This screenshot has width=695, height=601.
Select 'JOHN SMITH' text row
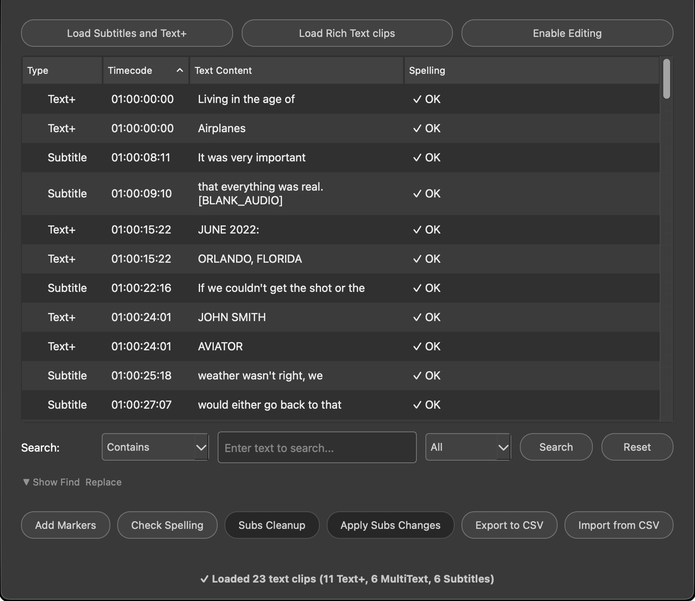340,317
